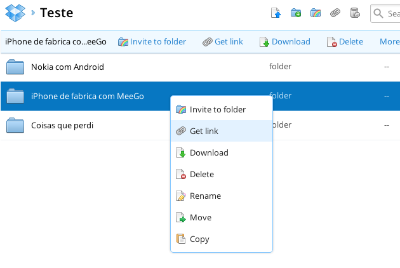Viewport: 400px width, 268px height.
Task: Click the Coisas que perdi folder icon
Action: click(15, 125)
